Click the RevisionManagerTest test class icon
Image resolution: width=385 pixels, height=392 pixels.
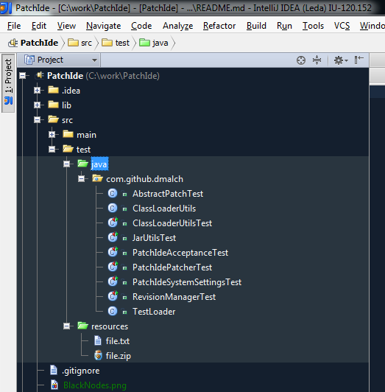(113, 296)
